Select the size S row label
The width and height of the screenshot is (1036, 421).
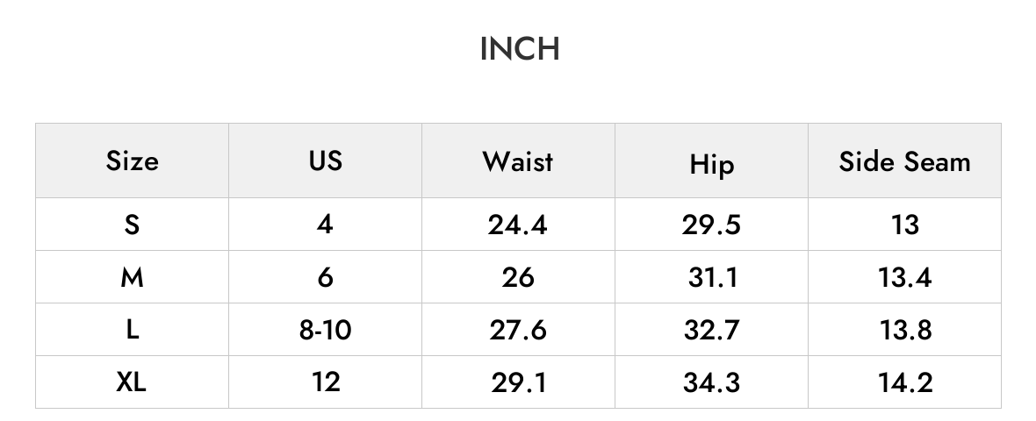pos(133,225)
